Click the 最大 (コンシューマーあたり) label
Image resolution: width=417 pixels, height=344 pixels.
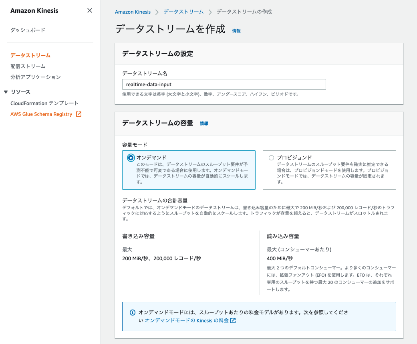pos(299,249)
